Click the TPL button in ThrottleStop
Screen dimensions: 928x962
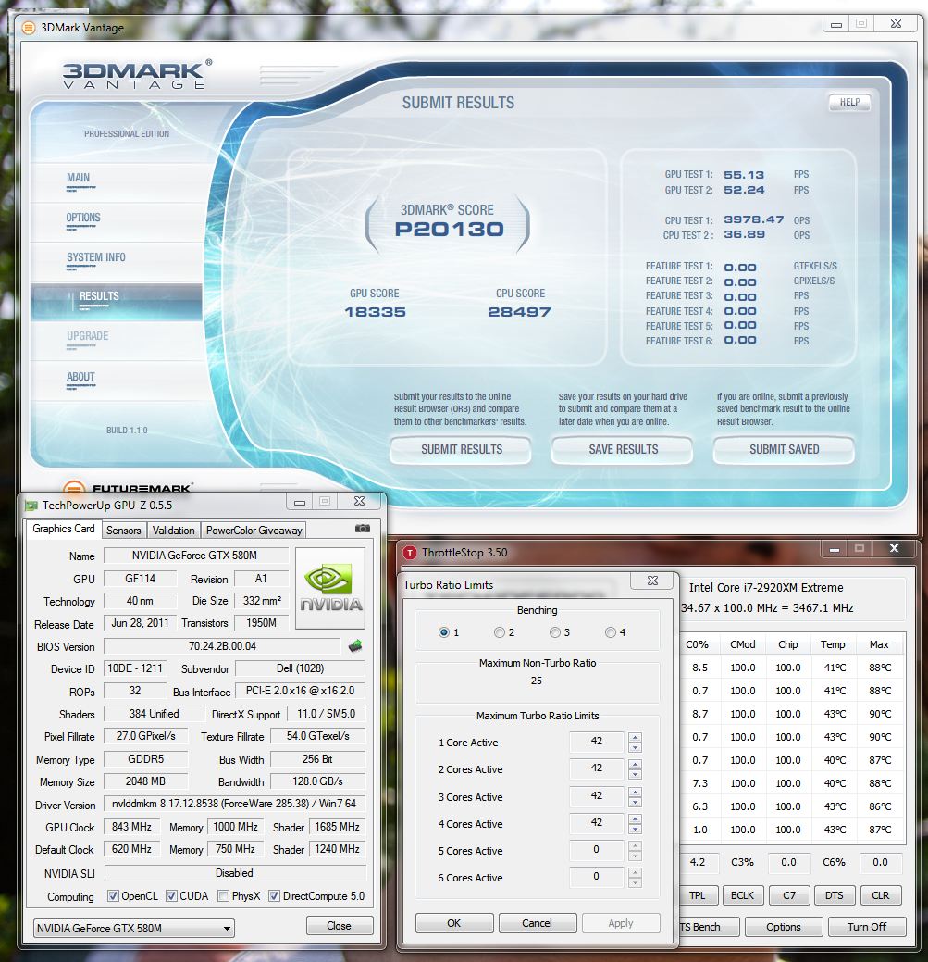(698, 895)
